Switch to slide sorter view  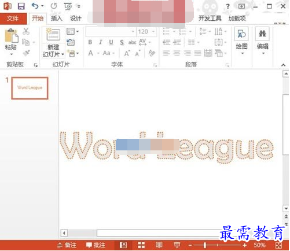141,245
